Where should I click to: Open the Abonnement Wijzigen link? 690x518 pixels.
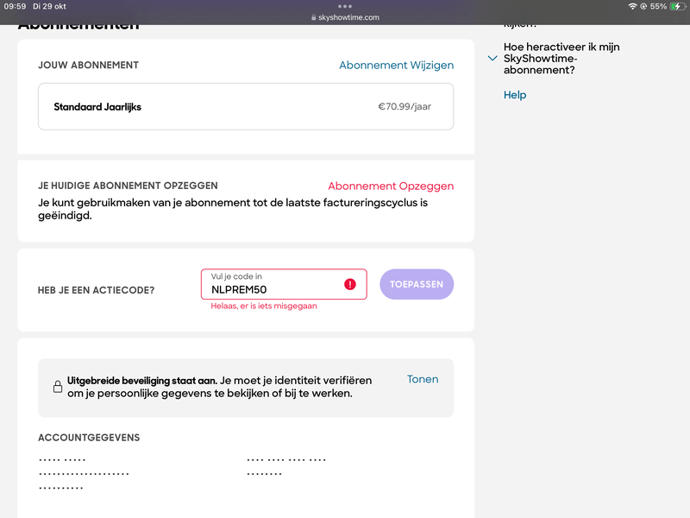[396, 65]
